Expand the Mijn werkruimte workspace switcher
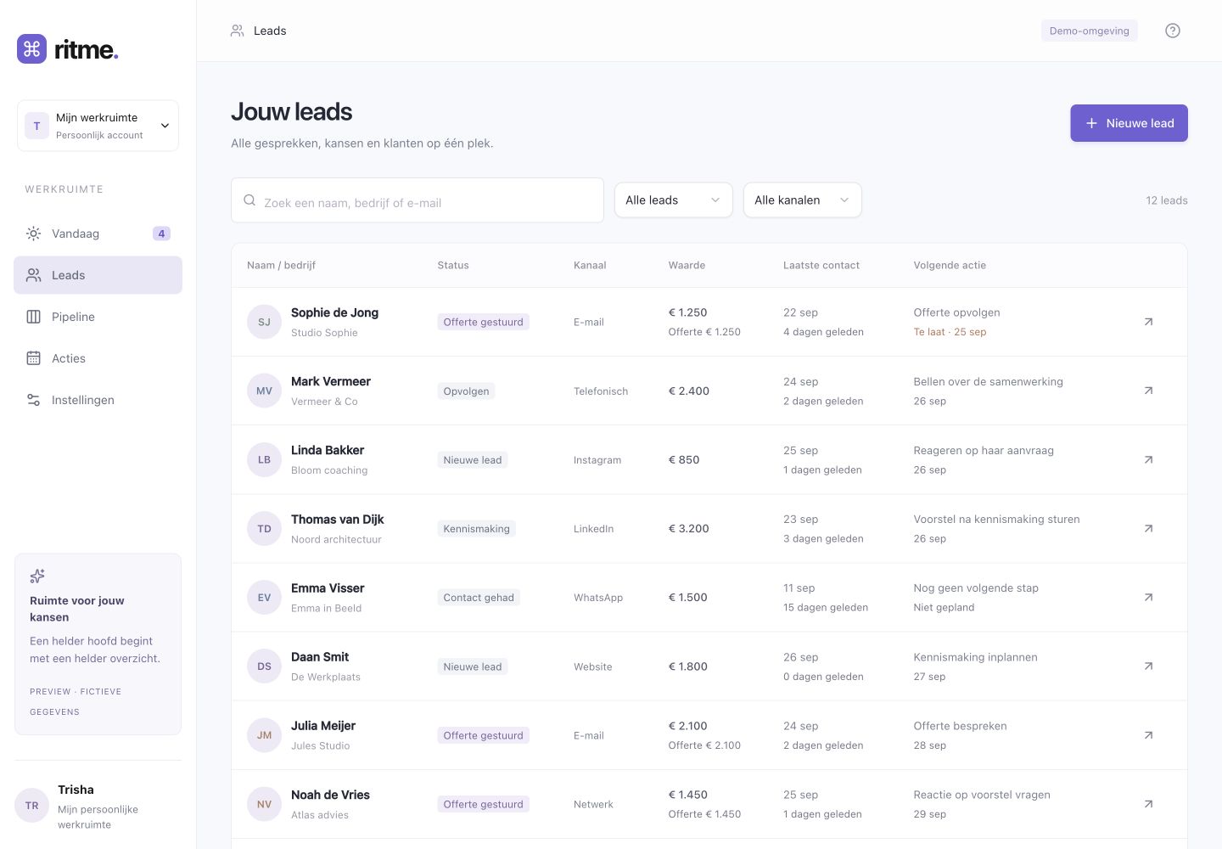 pos(98,126)
